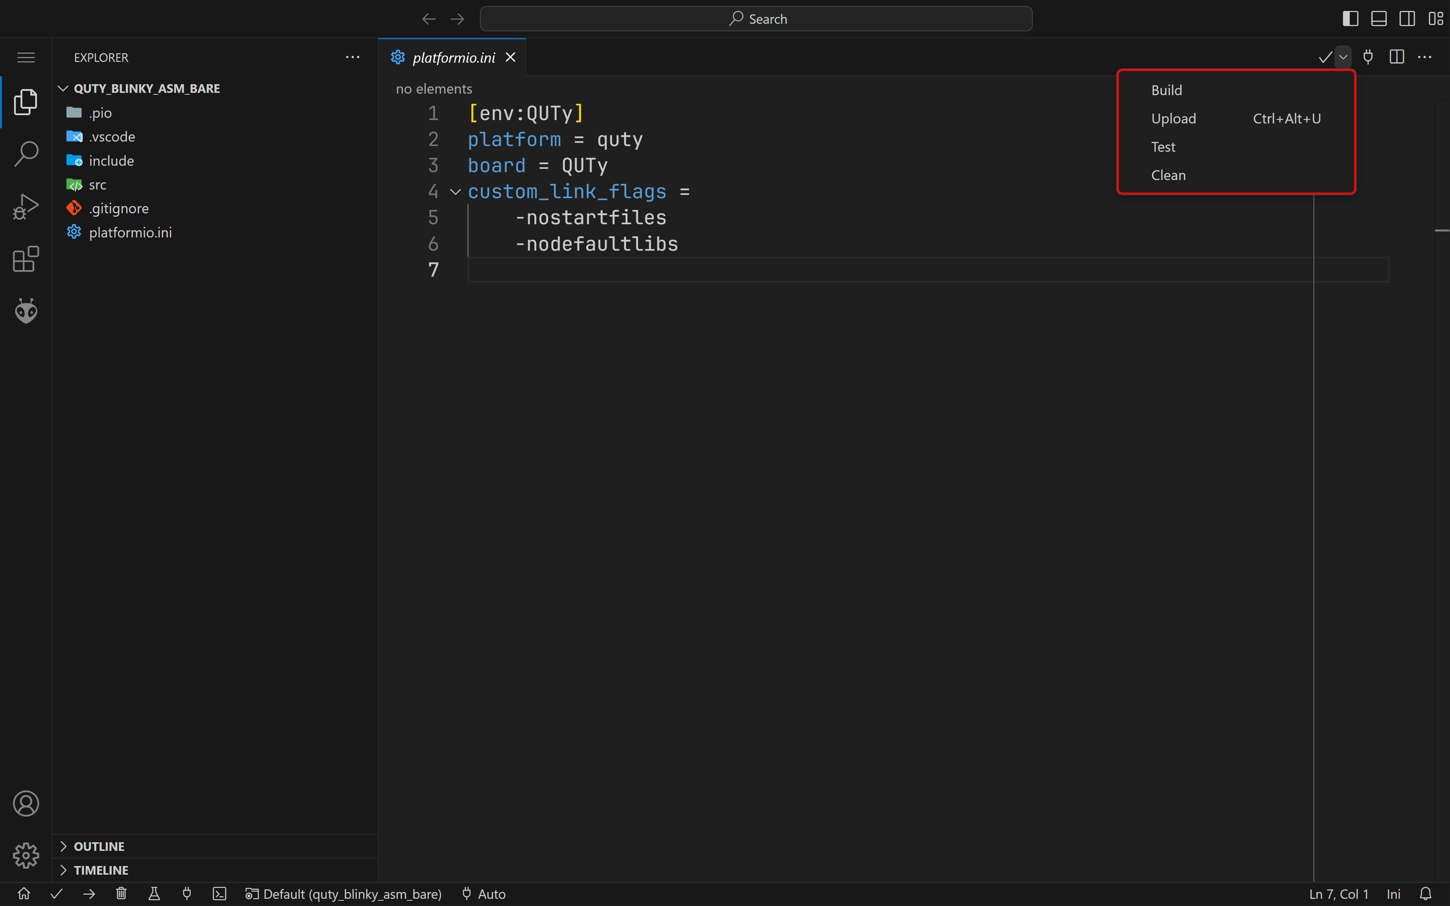Click the Ini language mode indicator
The width and height of the screenshot is (1450, 906).
click(x=1393, y=894)
